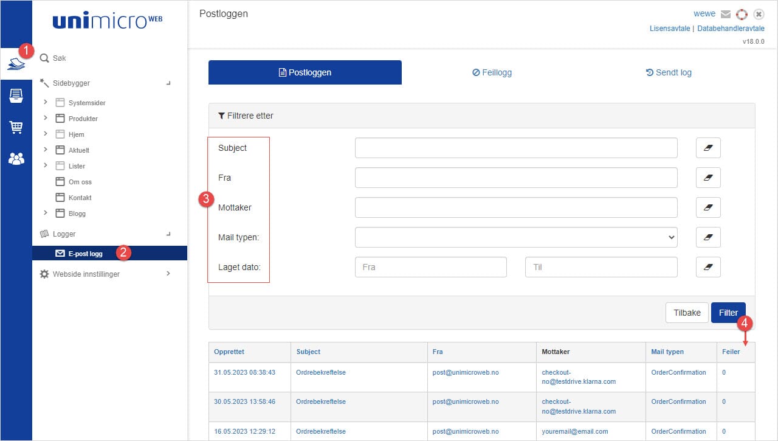Open the pages module icon in left rail
Image resolution: width=778 pixels, height=441 pixels.
16,63
